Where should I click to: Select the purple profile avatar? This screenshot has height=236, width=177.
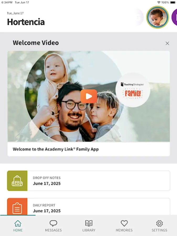tap(175, 17)
